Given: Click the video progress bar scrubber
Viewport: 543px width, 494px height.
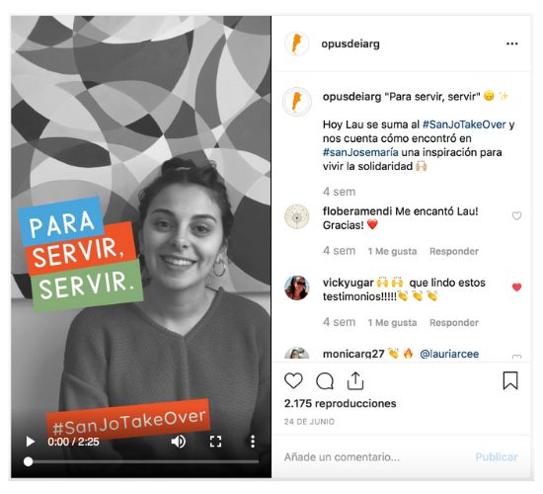Looking at the screenshot, I should pyautogui.click(x=28, y=461).
